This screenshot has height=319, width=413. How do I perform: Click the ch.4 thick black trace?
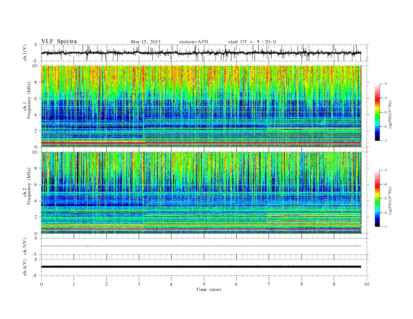tap(201, 267)
